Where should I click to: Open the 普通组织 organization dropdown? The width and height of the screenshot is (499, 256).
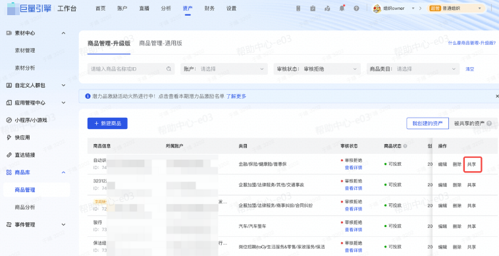click(457, 9)
